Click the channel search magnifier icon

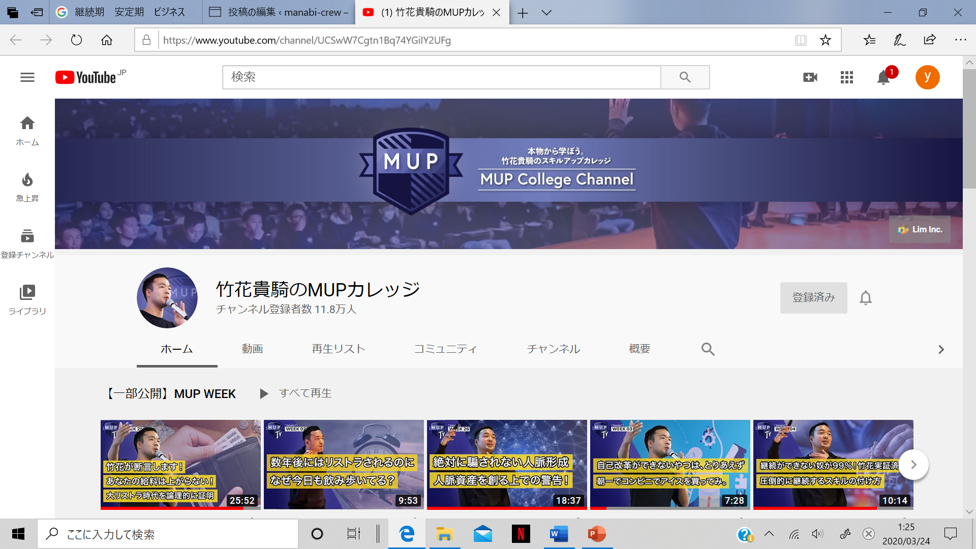[x=708, y=349]
